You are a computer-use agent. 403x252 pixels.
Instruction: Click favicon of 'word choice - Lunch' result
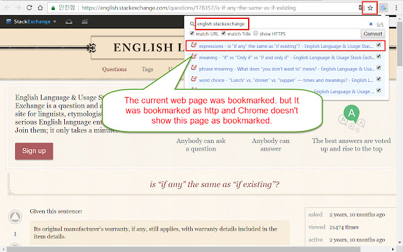[x=194, y=79]
